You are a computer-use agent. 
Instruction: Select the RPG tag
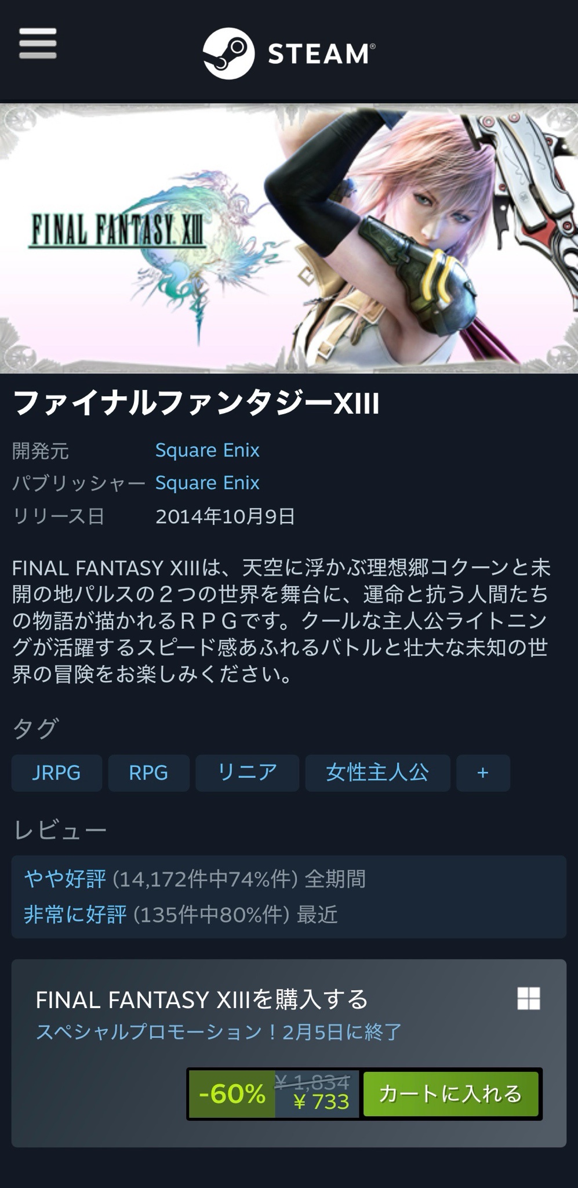point(148,773)
